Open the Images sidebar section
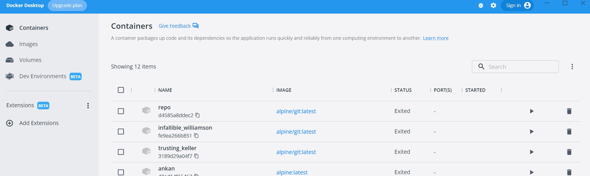This screenshot has width=590, height=176. click(x=28, y=44)
